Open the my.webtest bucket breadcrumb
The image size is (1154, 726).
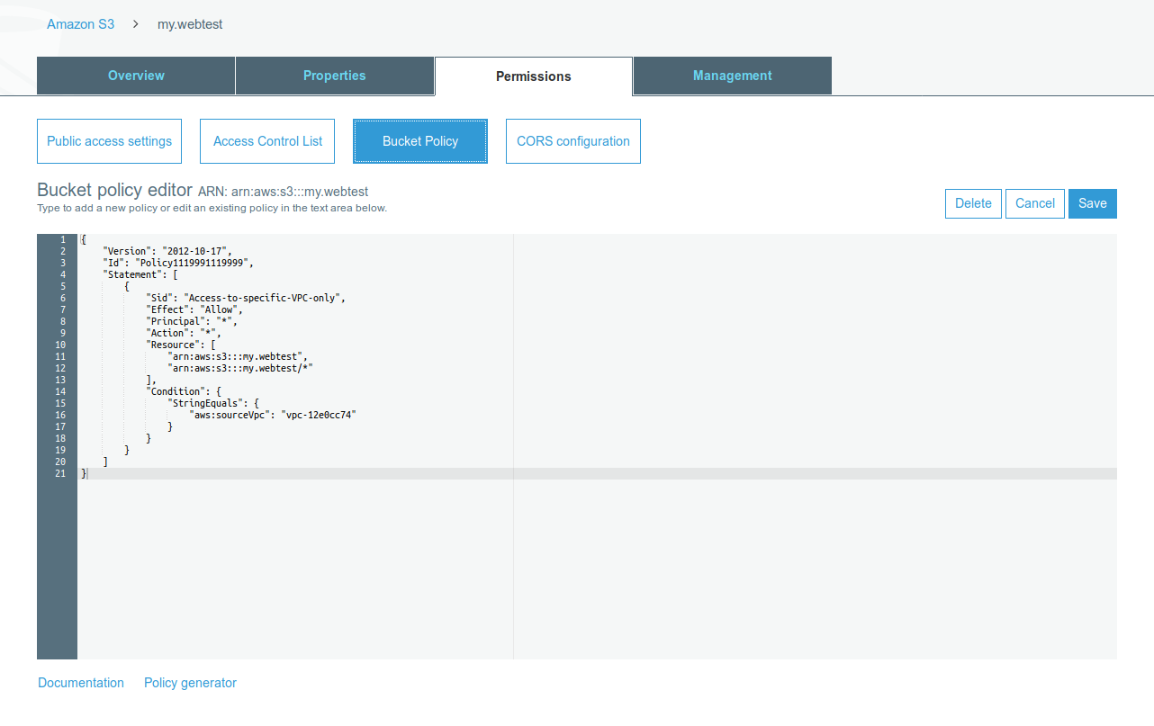189,24
